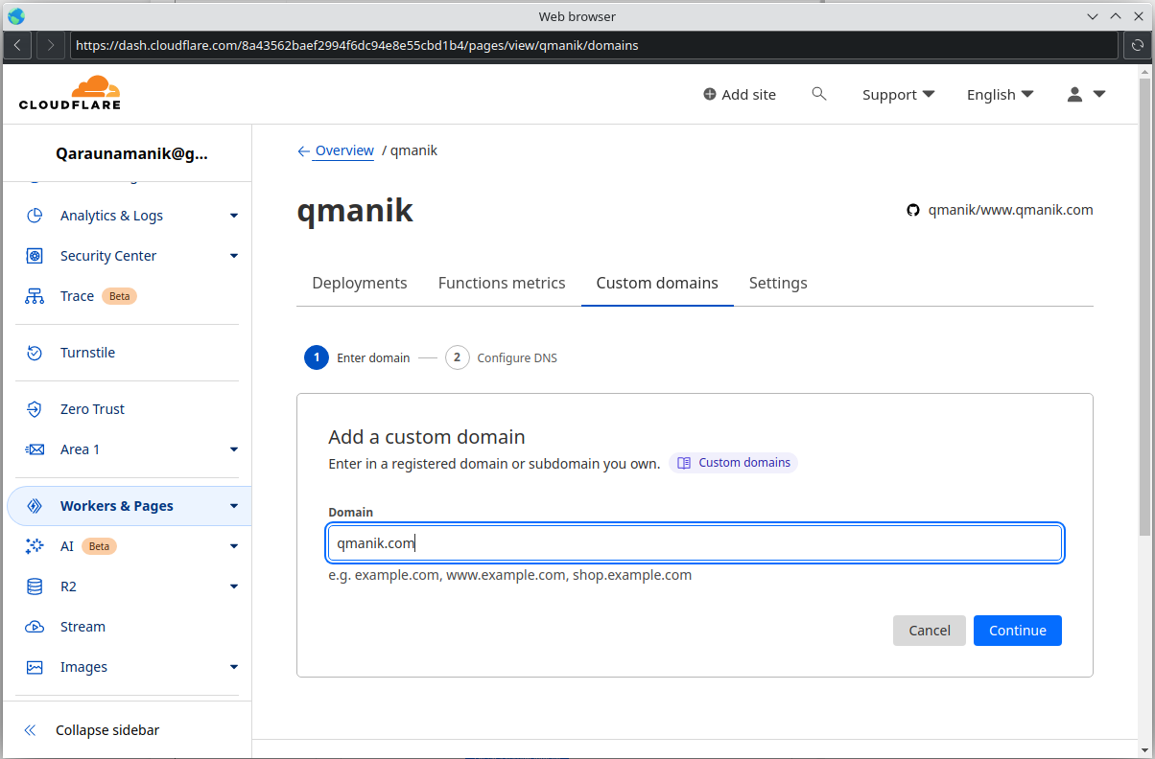Click the Zero Trust sidebar icon
Screen dimensions: 1155x759
point(35,409)
